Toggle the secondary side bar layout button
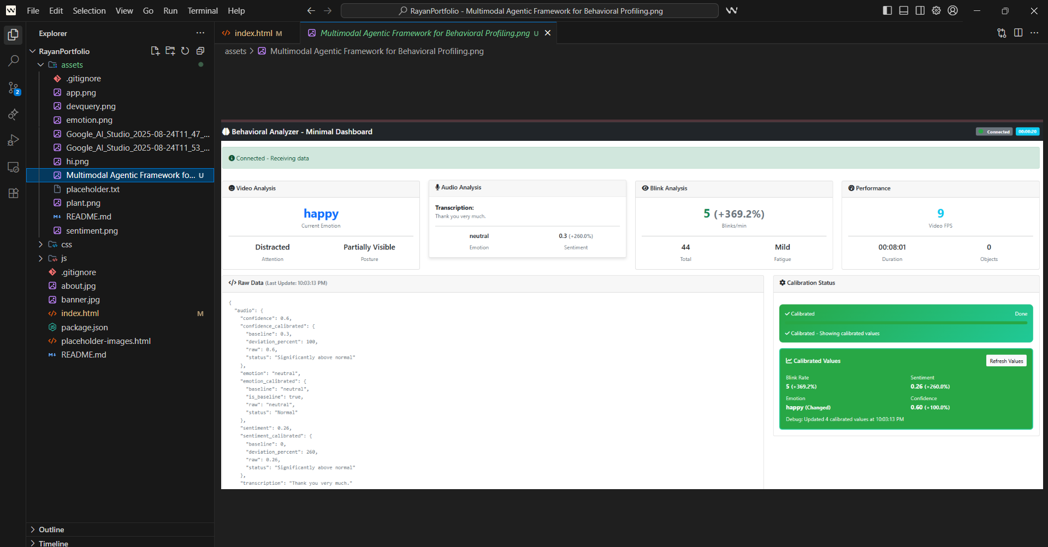Image resolution: width=1048 pixels, height=547 pixels. tap(920, 10)
